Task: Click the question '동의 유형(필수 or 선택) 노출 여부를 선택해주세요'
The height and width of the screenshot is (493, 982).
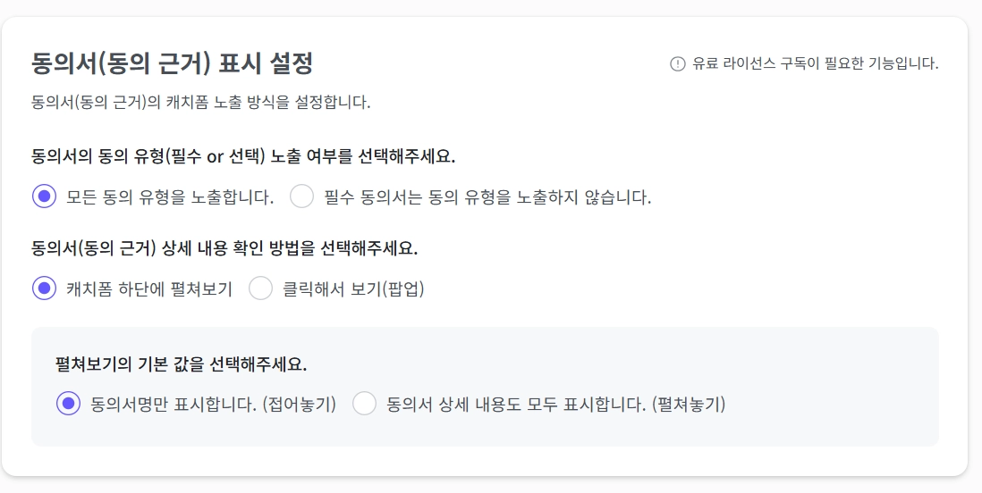Action: 243,156
